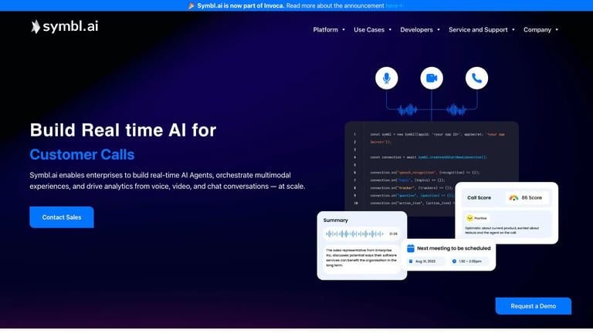
Task: Click the 'Call Score' label
Action: pos(479,198)
